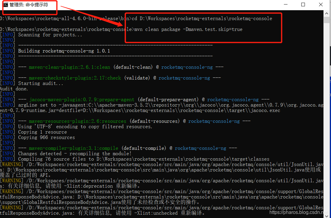Close the Command Prompt window

pos(321,5)
